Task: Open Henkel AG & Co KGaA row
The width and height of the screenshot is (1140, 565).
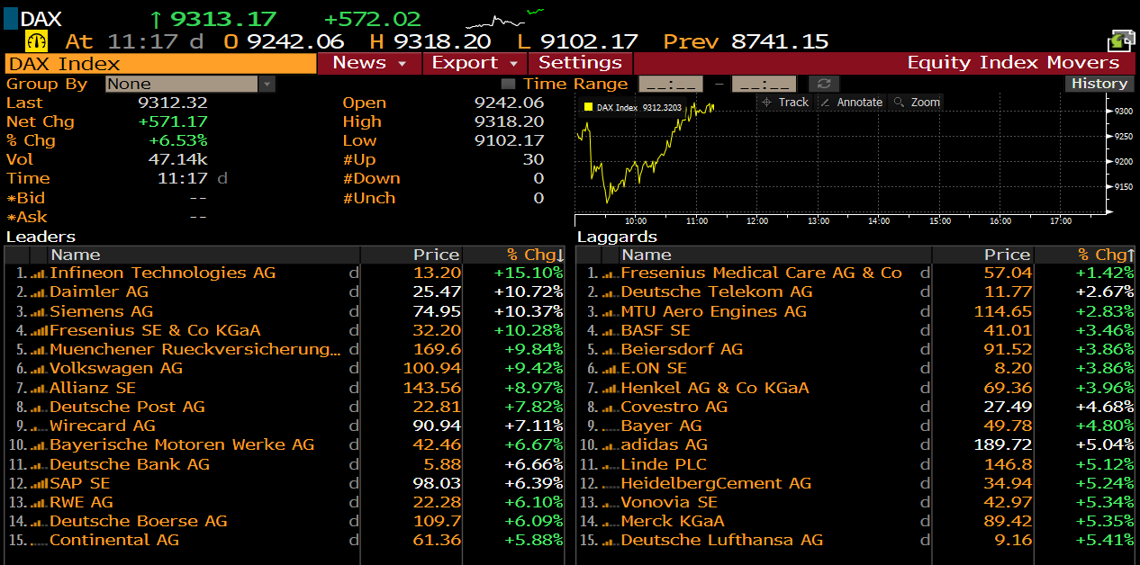Action: tap(855, 388)
